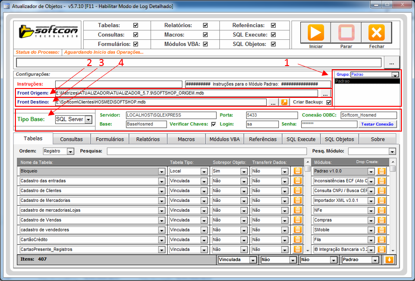Open the Tipo Base SQL Server dropdown
The image size is (415, 281).
click(x=88, y=120)
